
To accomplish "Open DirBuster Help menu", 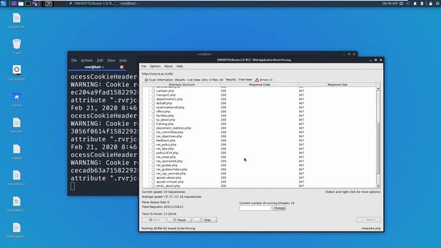I will pos(180,66).
